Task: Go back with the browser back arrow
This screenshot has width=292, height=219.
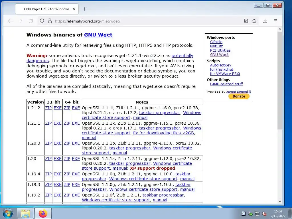Action: click(x=10, y=21)
